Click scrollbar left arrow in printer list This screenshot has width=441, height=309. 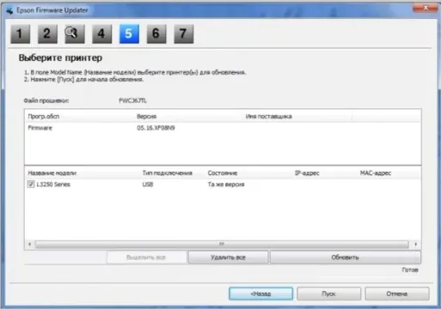tap(30, 245)
